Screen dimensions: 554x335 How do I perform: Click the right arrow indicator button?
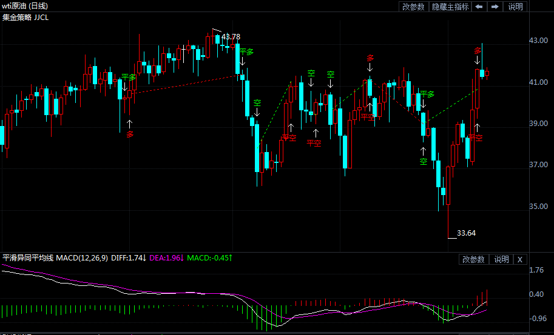pos(495,7)
